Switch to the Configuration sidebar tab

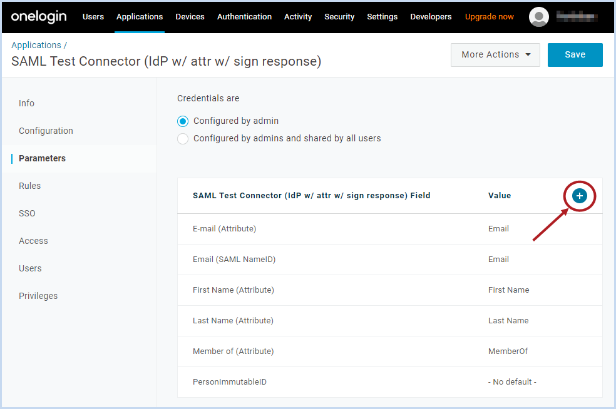click(46, 131)
